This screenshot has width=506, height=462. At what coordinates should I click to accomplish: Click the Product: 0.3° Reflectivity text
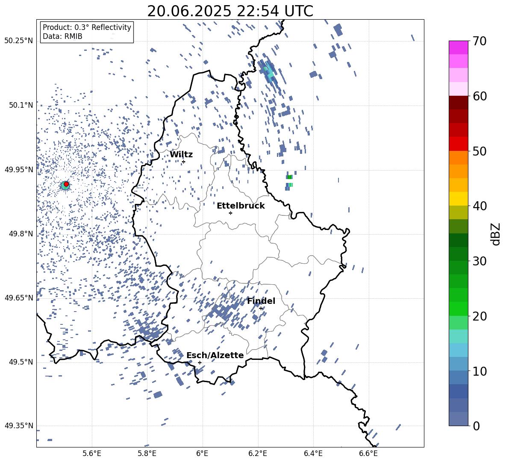87,27
